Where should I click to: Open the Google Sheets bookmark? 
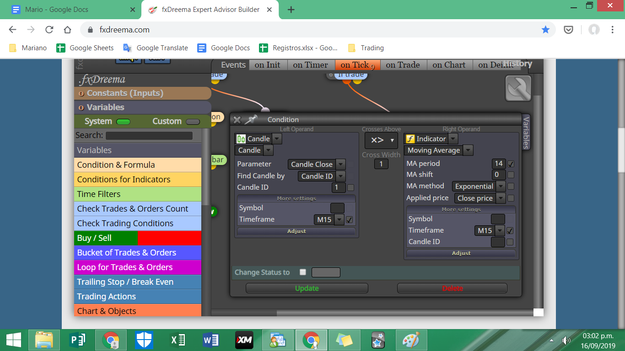[x=85, y=48]
